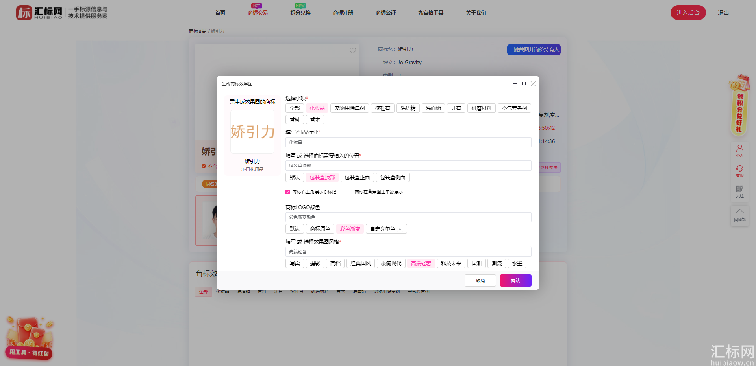Toggle 商标右上角展示®标记 checkbox
Screen dimensions: 756x366
coord(287,192)
